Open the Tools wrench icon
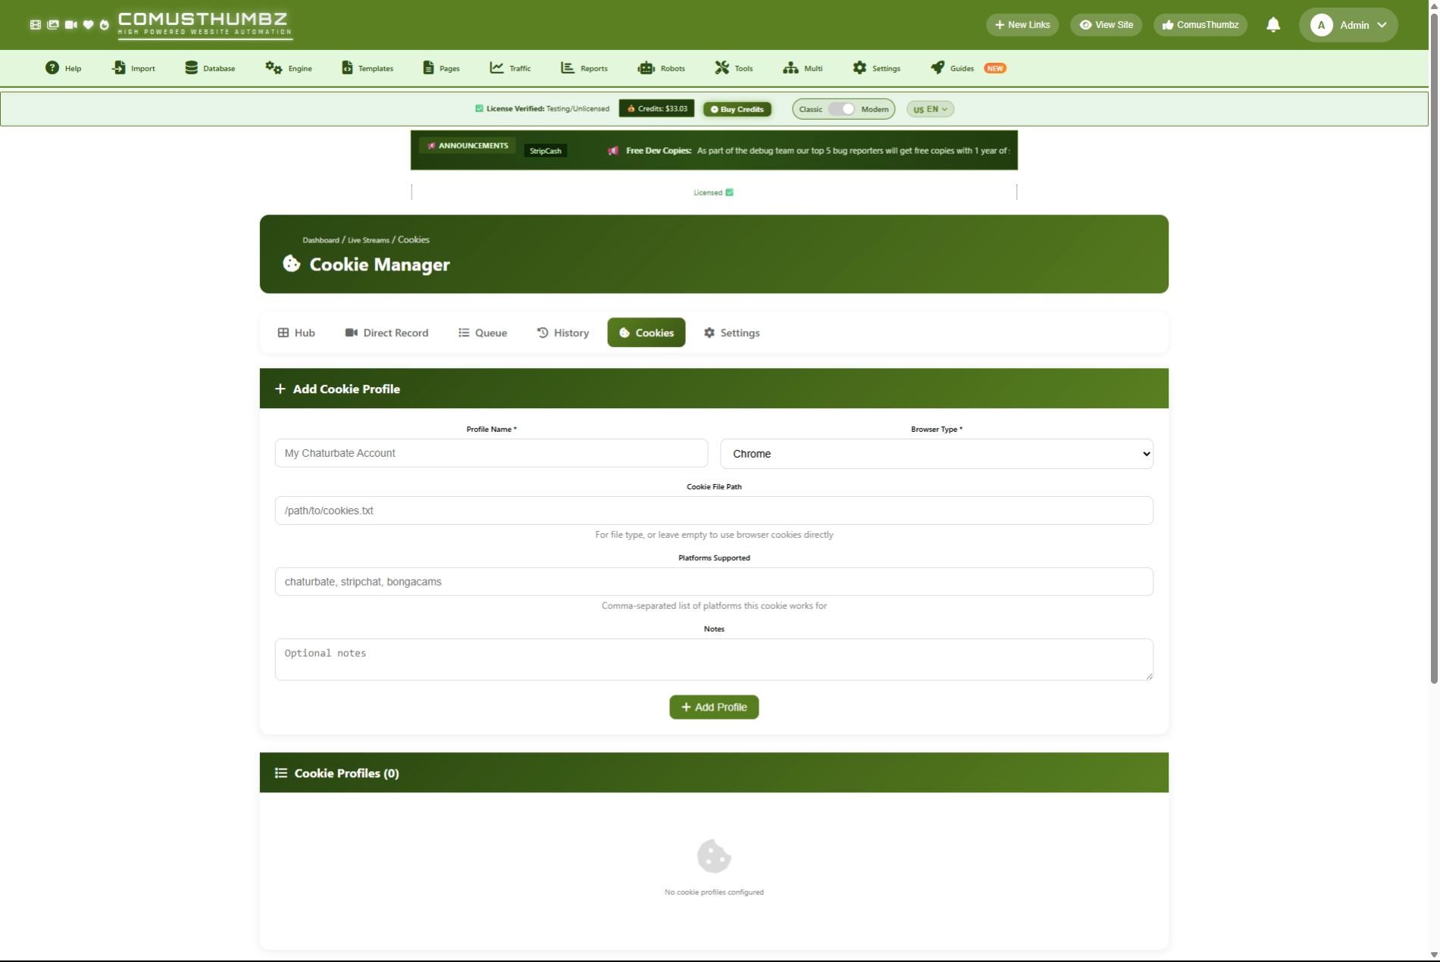 (722, 68)
